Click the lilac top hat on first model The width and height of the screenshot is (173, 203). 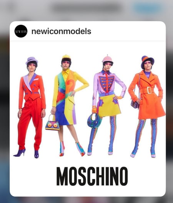[32, 61]
